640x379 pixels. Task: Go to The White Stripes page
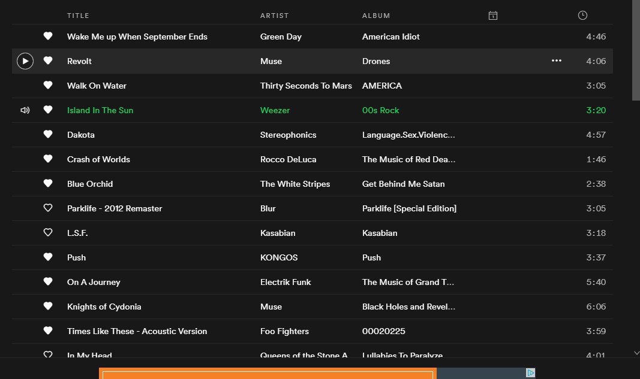click(x=295, y=184)
